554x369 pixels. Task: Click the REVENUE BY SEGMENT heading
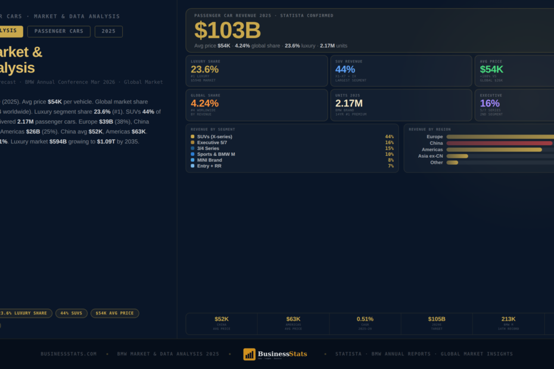point(213,130)
